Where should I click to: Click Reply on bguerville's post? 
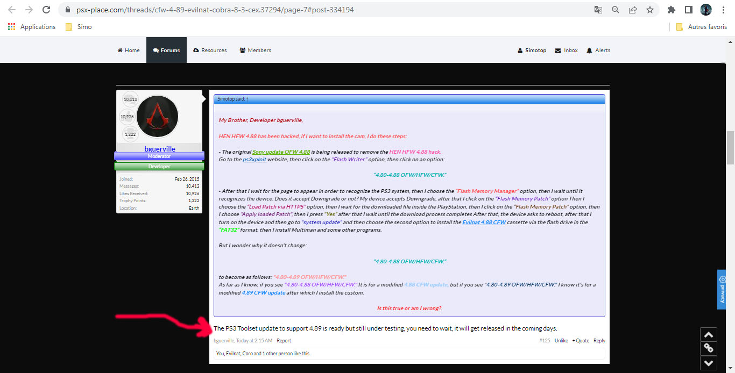point(599,341)
